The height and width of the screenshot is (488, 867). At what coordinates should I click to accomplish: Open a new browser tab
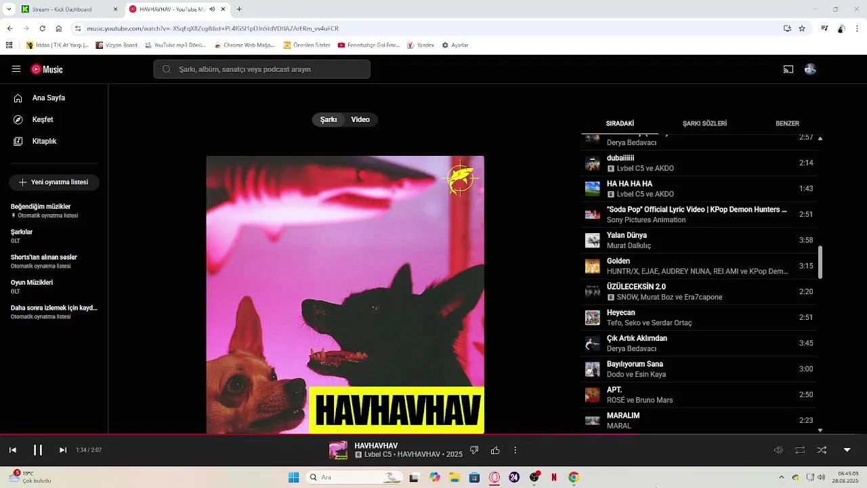(x=239, y=9)
